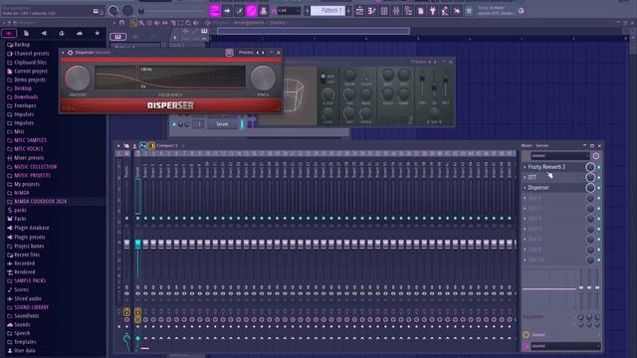Open the Browser toolbar icon

[x=408, y=11]
